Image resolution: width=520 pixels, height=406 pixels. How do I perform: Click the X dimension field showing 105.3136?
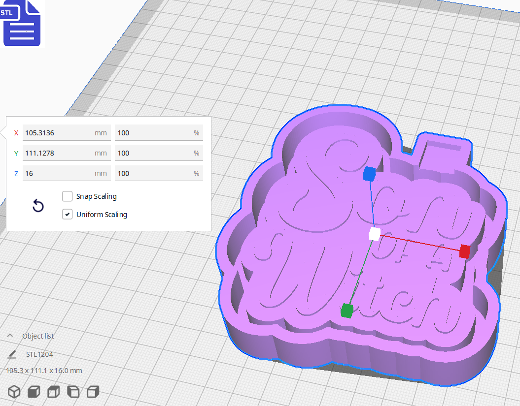click(67, 132)
